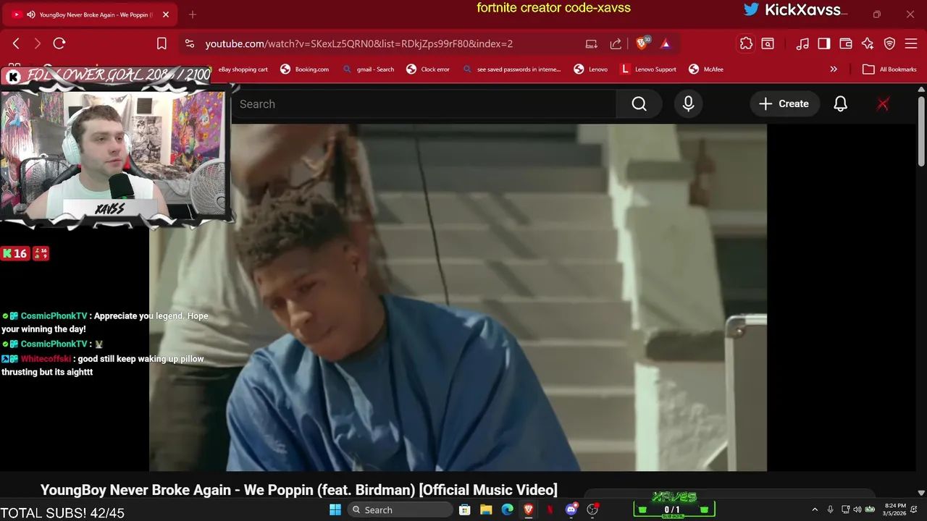Screen dimensions: 927x521
Task: Click the YouTube URL address bar
Action: point(358,43)
